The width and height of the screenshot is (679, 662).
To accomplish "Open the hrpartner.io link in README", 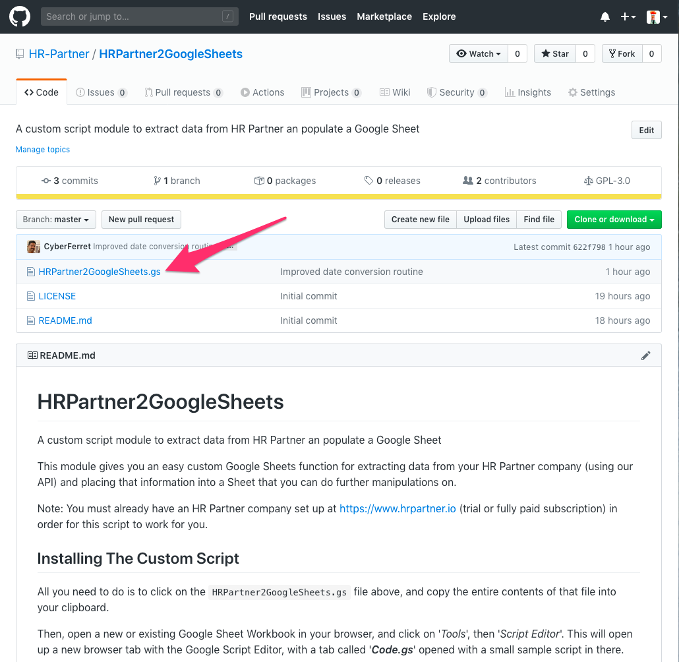I will [x=398, y=508].
